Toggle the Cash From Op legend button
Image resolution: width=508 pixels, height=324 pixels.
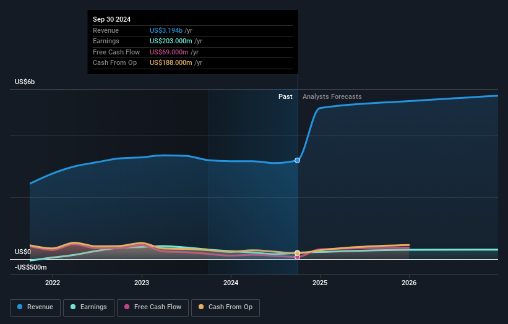click(225, 307)
